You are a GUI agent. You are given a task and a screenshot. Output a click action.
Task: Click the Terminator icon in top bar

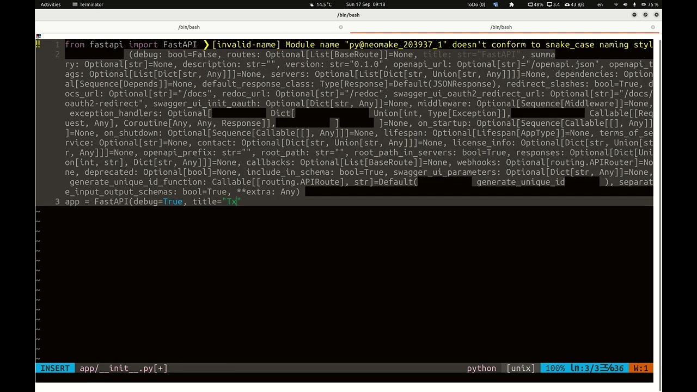pyautogui.click(x=76, y=4)
